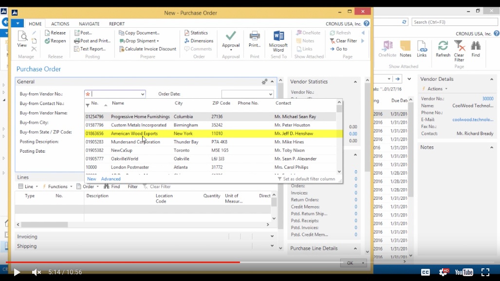The height and width of the screenshot is (281, 500).
Task: Switch to the ACTIONS ribbon tab
Action: point(60,24)
